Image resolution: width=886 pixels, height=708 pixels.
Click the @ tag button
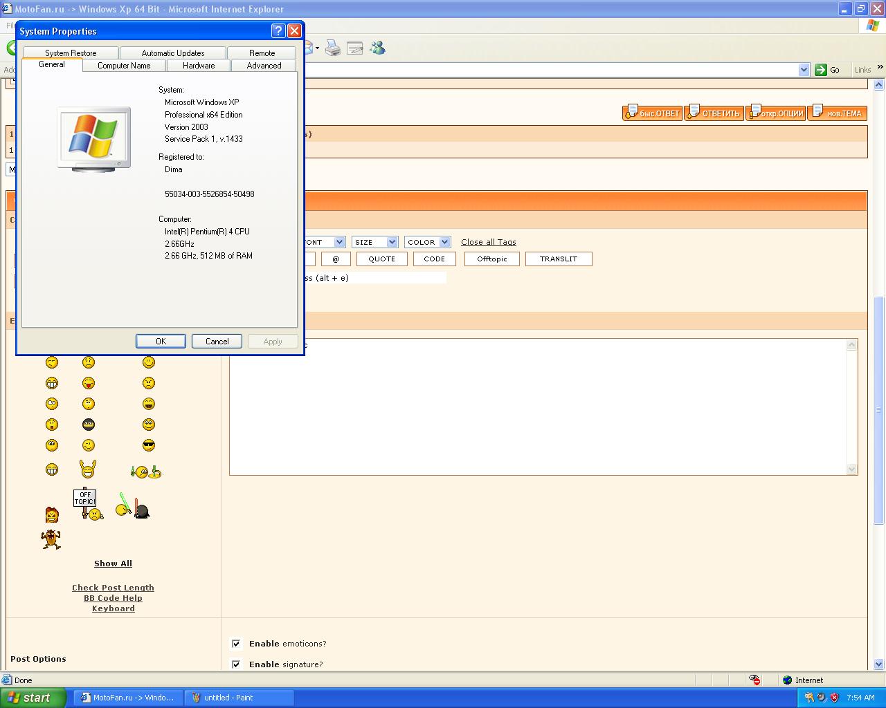336,259
